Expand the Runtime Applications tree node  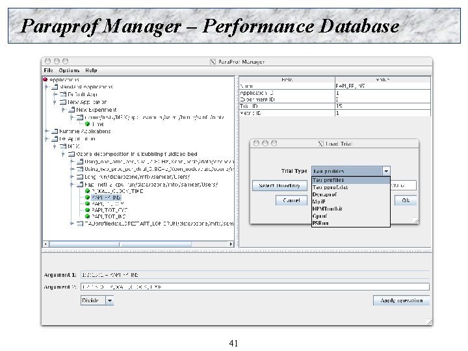[46, 131]
